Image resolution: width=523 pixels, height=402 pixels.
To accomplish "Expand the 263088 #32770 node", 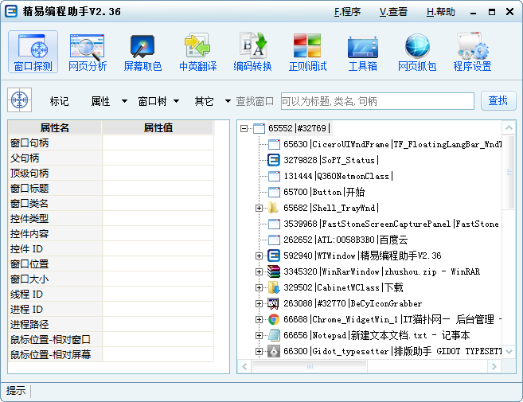I will [x=259, y=303].
